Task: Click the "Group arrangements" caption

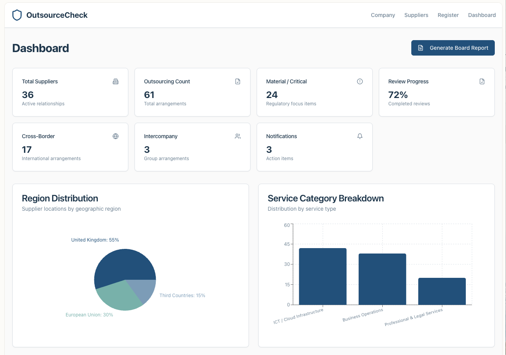Action: [x=167, y=159]
